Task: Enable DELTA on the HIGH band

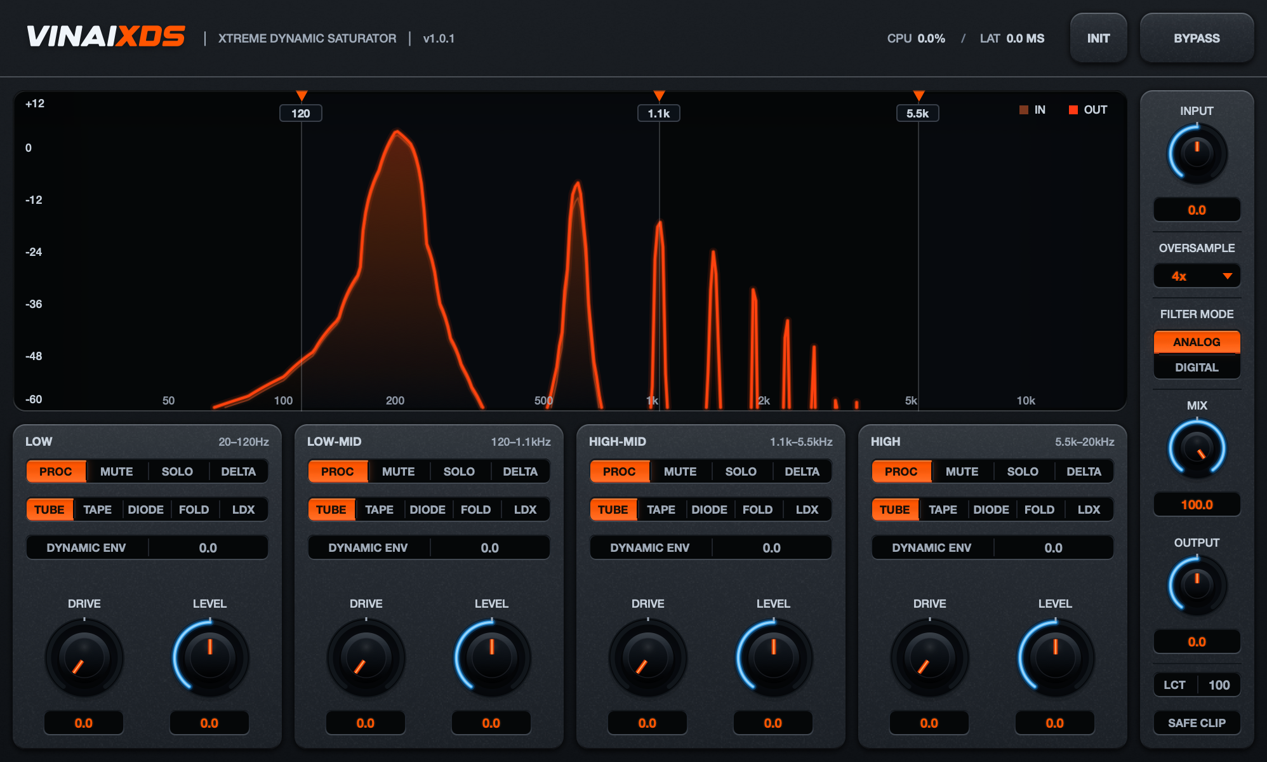Action: point(1084,471)
